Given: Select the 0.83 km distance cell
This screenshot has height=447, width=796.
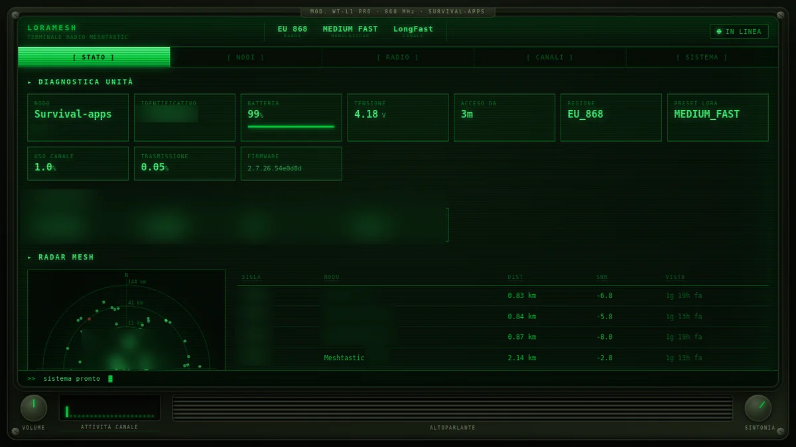Looking at the screenshot, I should tap(522, 295).
